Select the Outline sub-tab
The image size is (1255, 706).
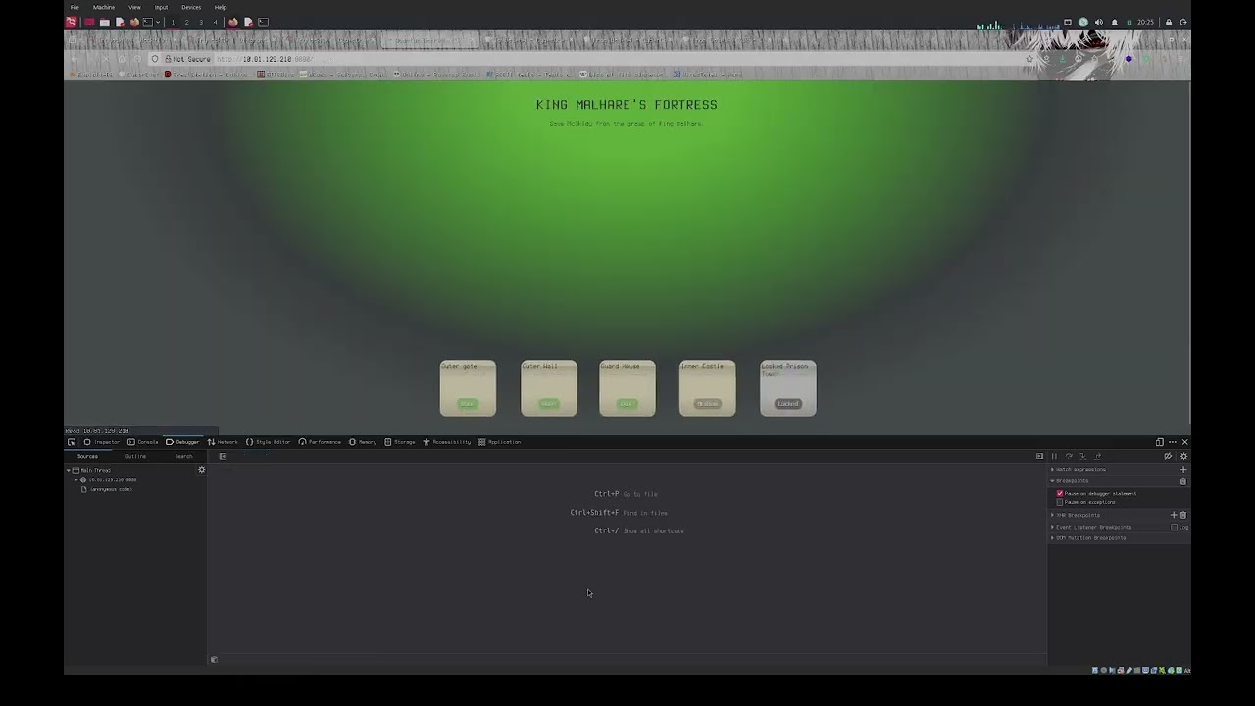click(135, 456)
